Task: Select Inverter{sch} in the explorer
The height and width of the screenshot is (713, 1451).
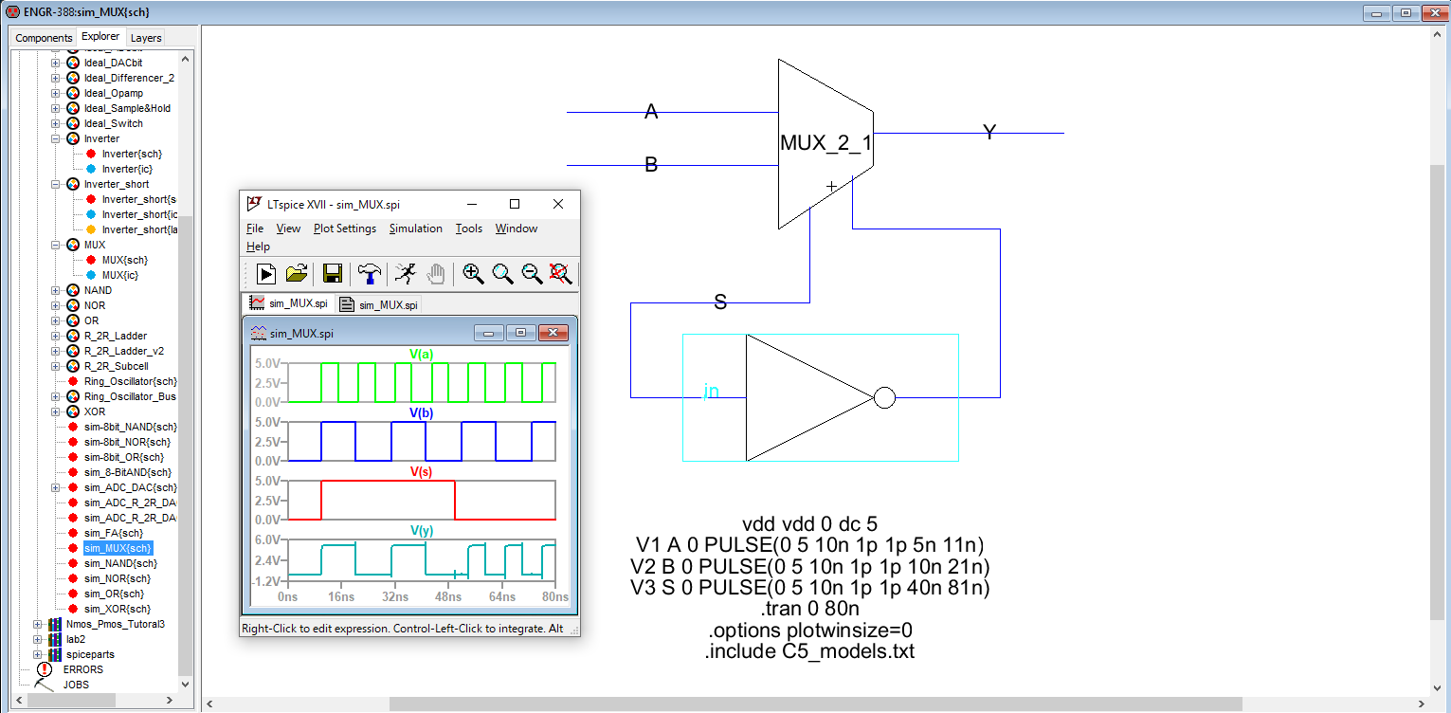Action: pos(132,154)
